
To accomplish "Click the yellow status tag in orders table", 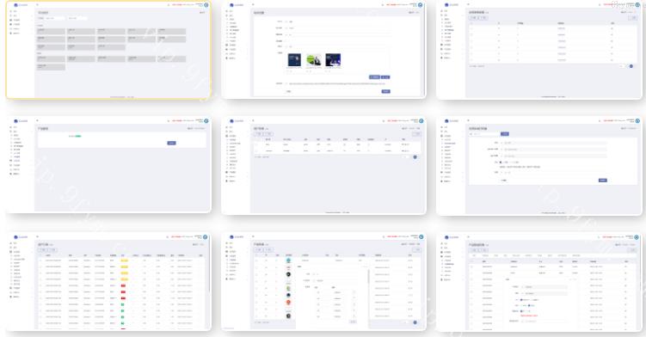I will click(x=125, y=260).
